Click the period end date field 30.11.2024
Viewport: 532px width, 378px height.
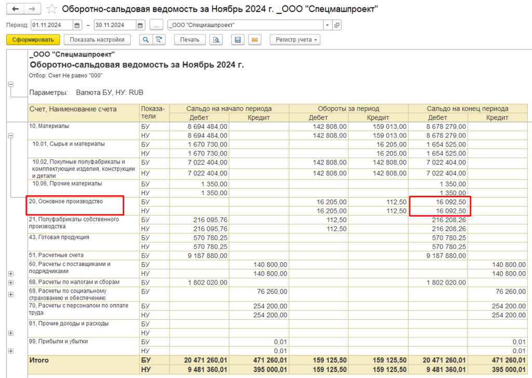[115, 25]
